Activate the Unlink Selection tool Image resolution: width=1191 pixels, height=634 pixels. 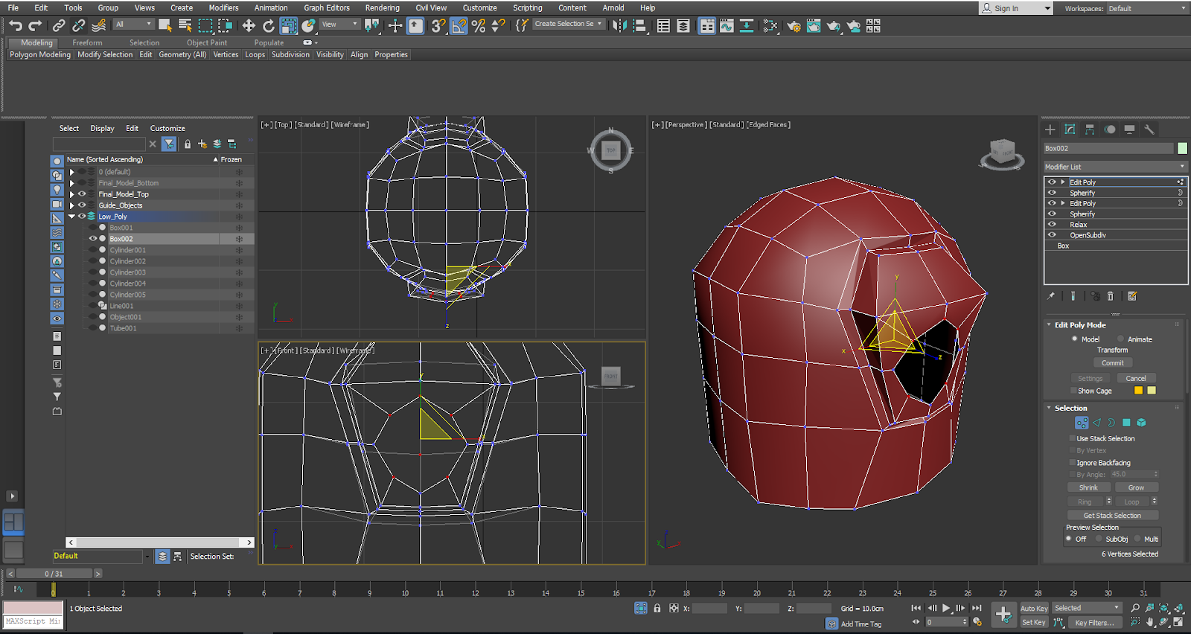point(78,25)
